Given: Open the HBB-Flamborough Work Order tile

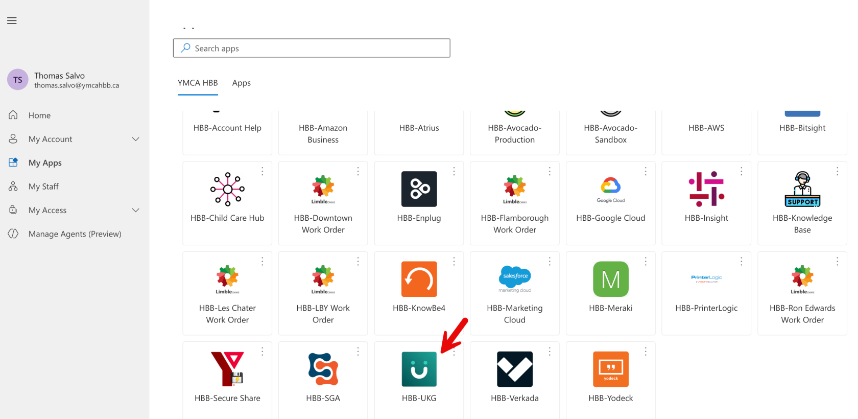Looking at the screenshot, I should pyautogui.click(x=515, y=203).
